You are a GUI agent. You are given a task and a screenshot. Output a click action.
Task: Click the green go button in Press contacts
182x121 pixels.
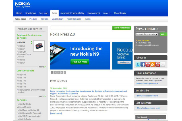tap(163, 34)
